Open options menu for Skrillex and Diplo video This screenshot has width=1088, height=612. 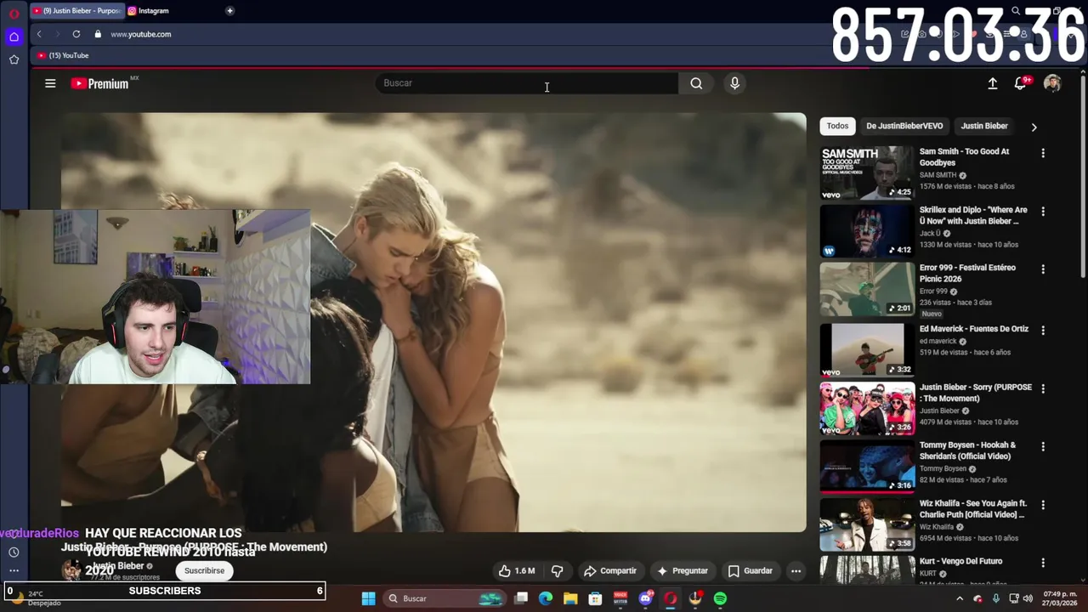pos(1043,211)
